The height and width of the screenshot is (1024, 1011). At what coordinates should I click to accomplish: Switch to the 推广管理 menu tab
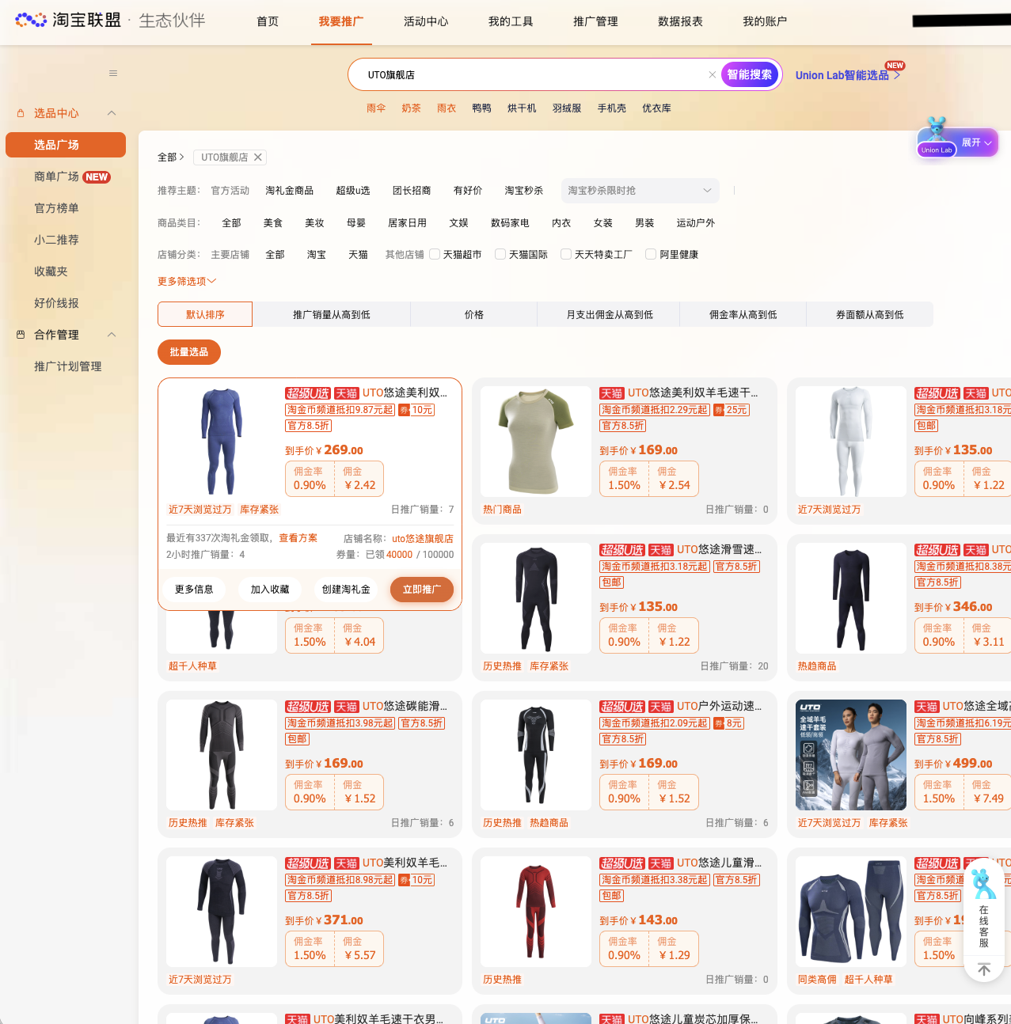pos(595,22)
